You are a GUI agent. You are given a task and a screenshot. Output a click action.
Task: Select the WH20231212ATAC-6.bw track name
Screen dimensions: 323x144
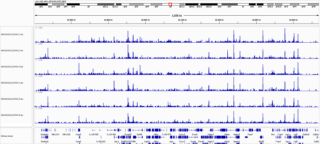click(12, 115)
